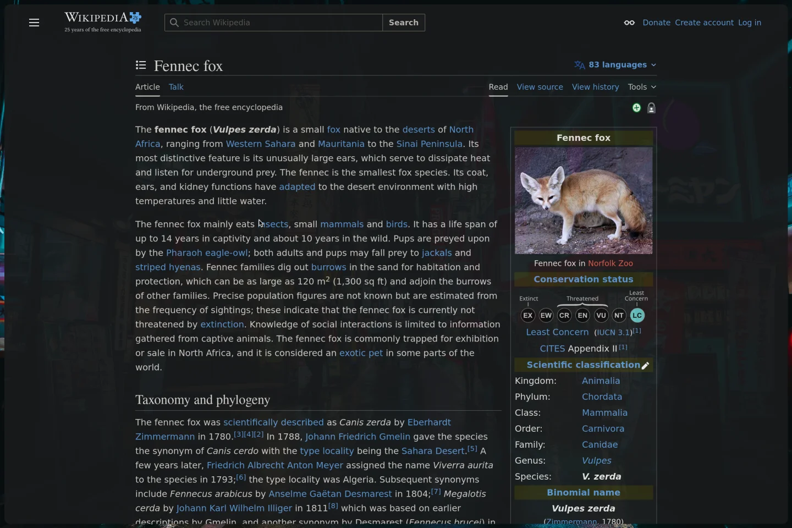
Task: Select the LC conservation status circle
Action: point(637,316)
